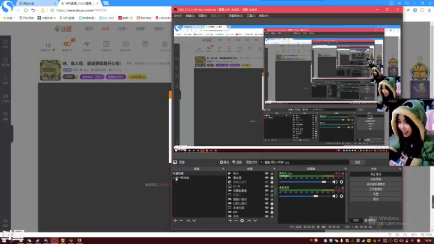
Task: Toggle visibility eye for CS GO source
Action: point(266,186)
